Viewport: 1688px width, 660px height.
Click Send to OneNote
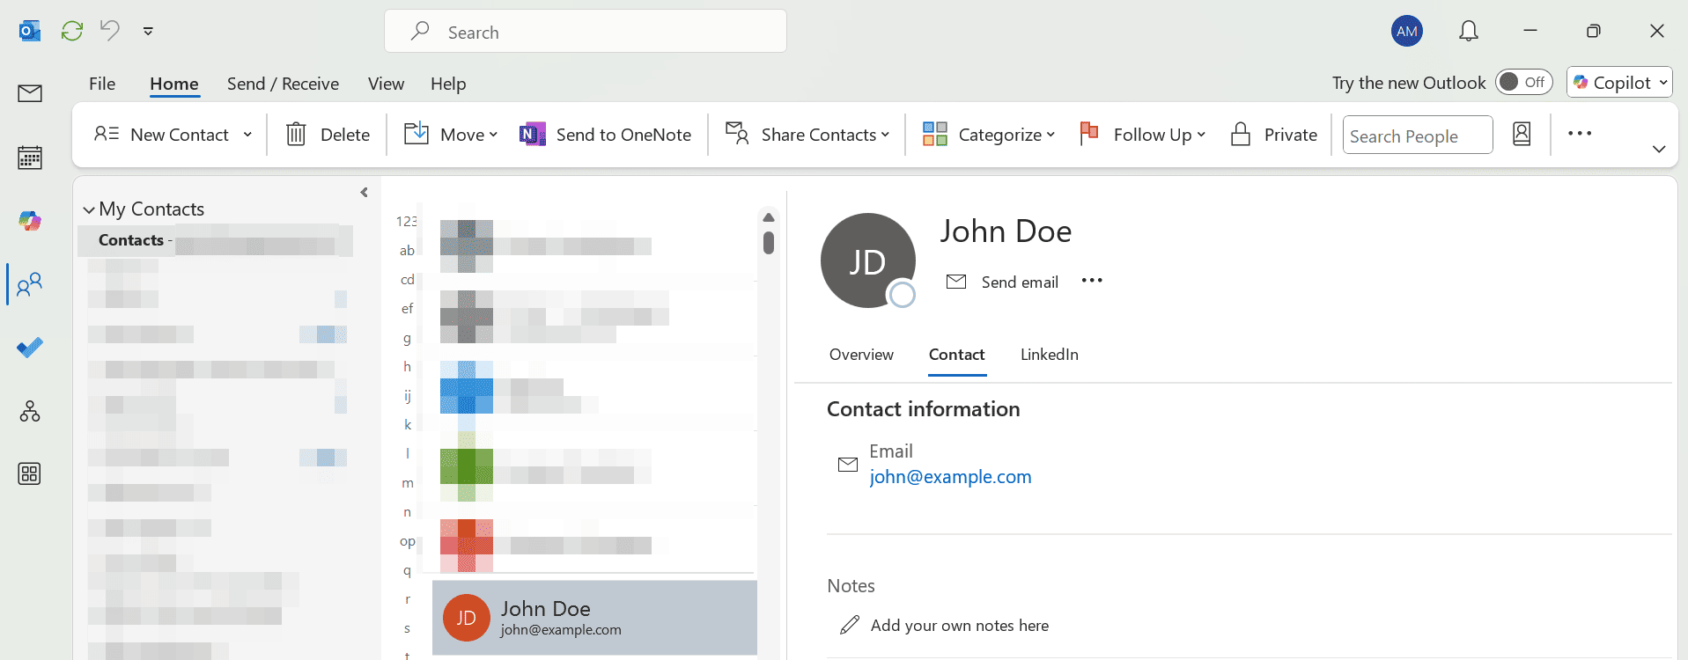pos(606,135)
